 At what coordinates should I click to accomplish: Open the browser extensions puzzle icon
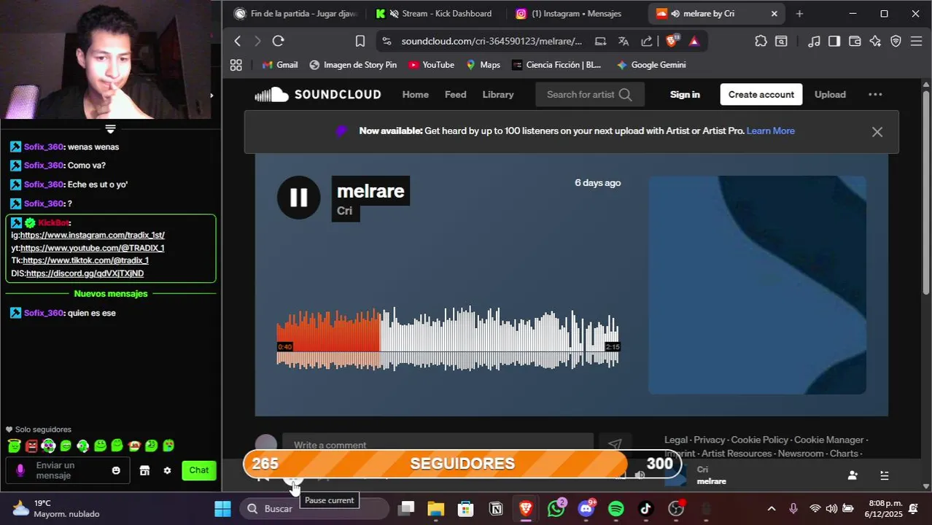(761, 42)
